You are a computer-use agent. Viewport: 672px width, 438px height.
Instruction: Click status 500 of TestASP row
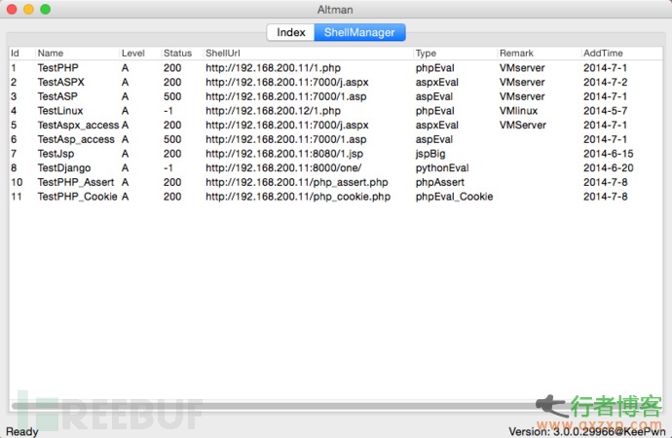coord(172,96)
